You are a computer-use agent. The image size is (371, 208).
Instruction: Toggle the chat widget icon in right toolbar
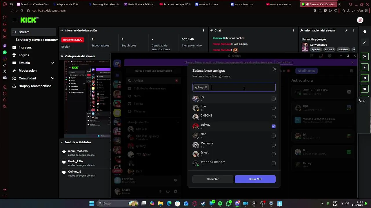[365, 89]
